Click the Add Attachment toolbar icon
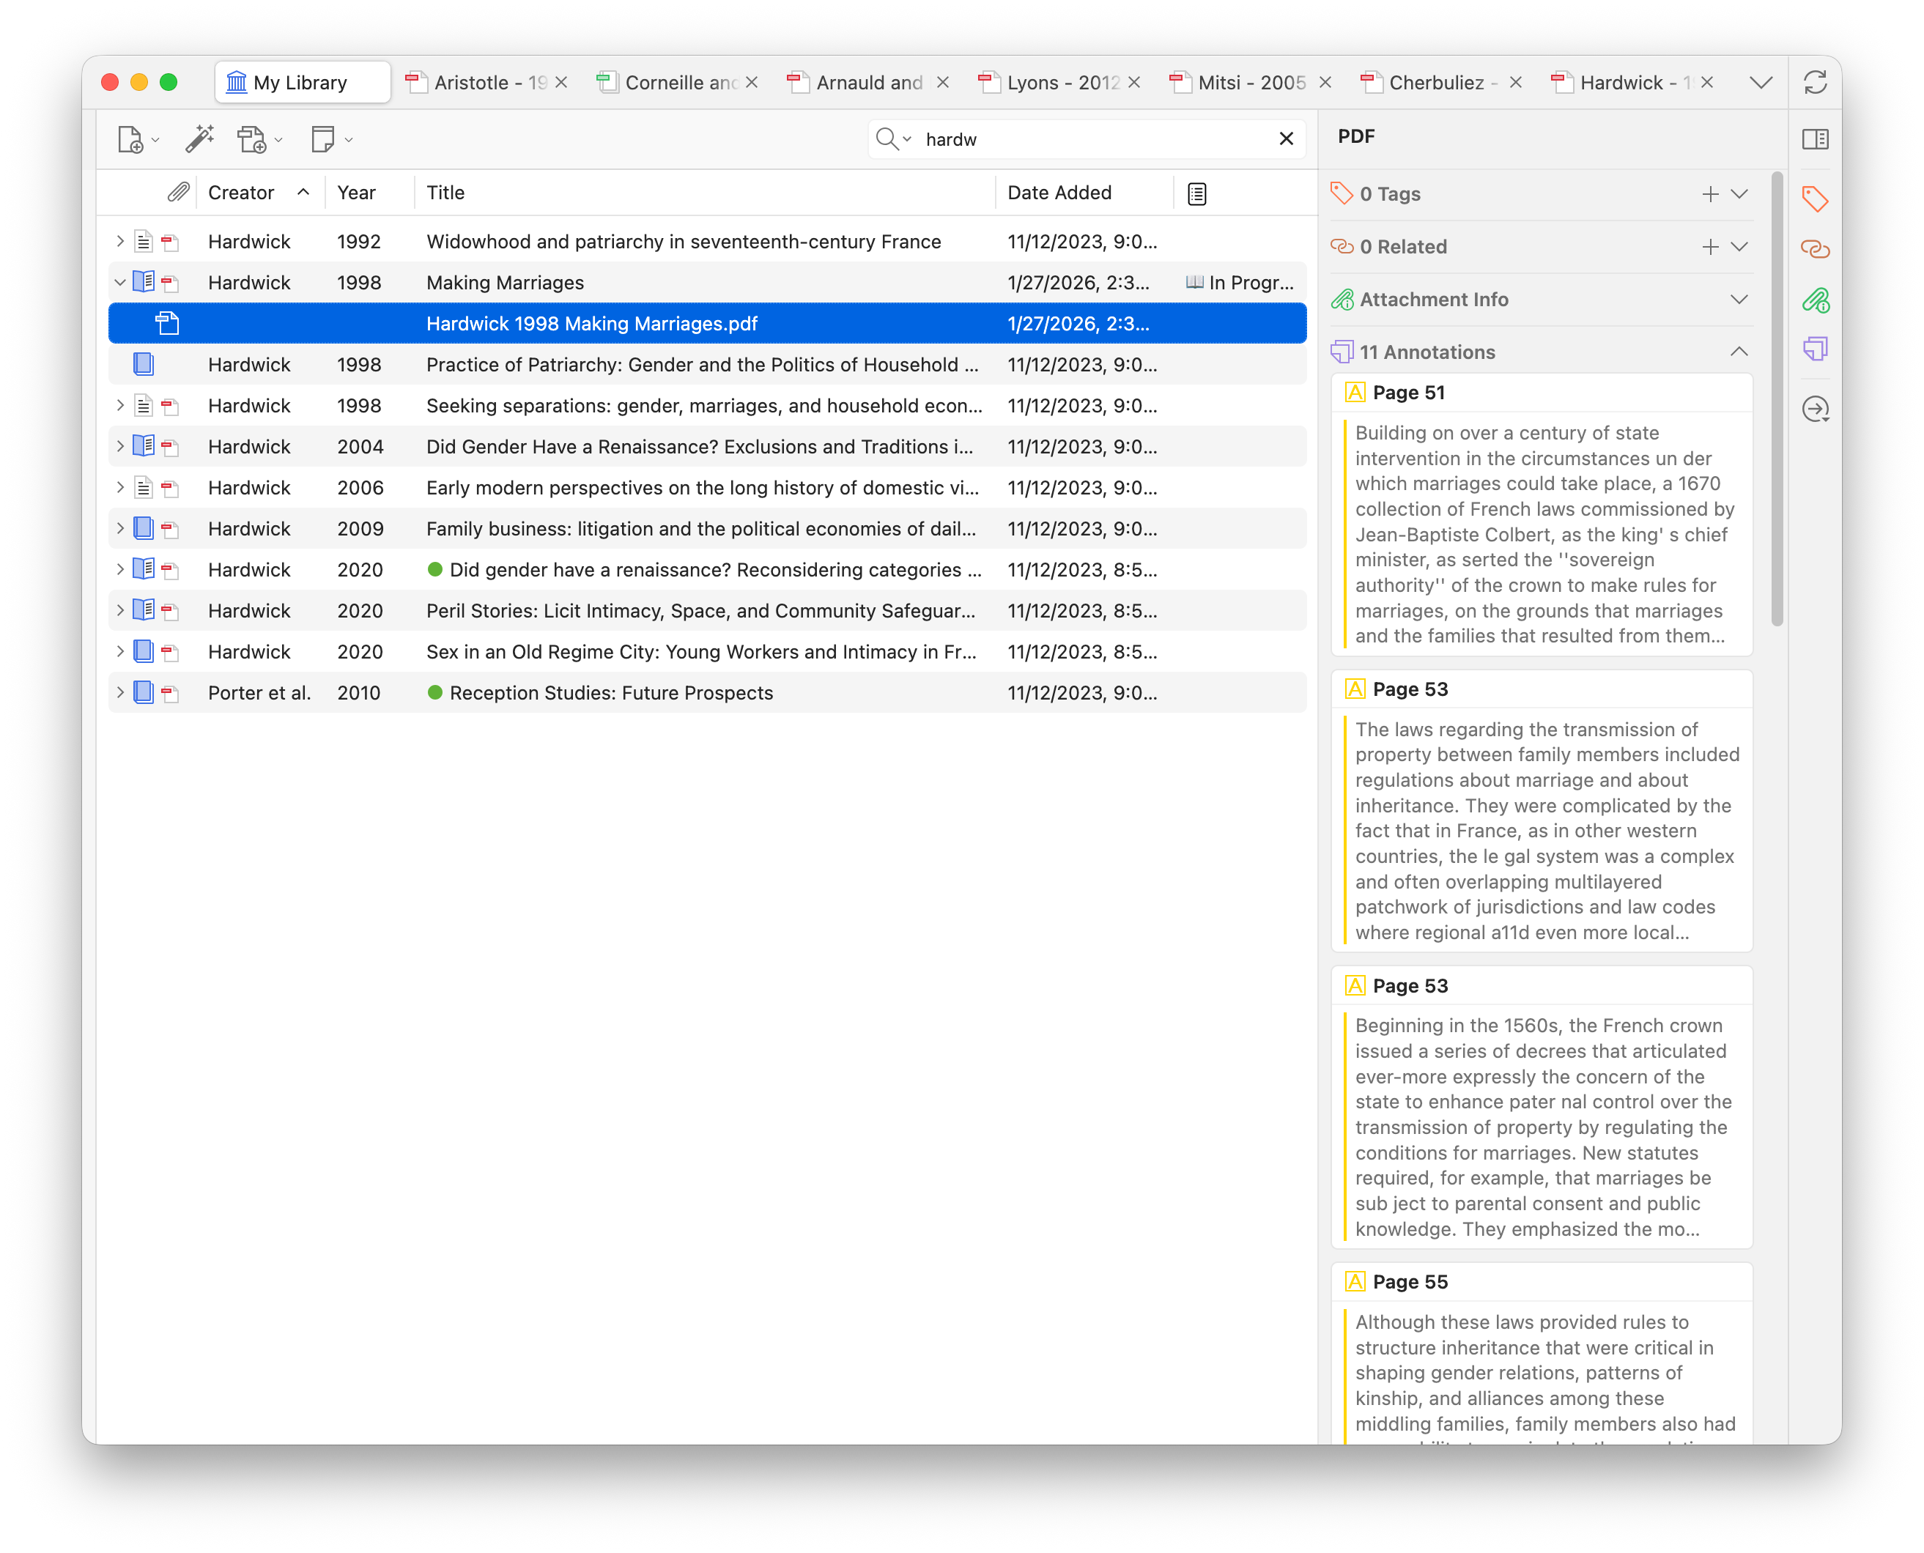Viewport: 1924px width, 1553px height. (251, 140)
